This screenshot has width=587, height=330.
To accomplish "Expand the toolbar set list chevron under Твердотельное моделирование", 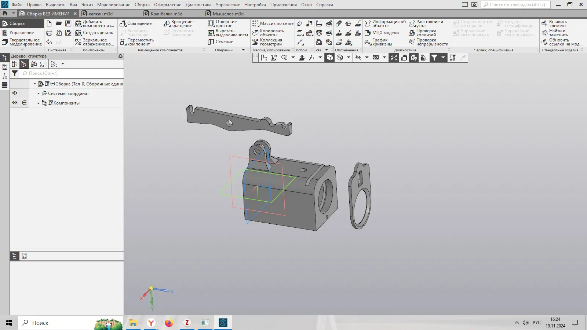I will pyautogui.click(x=22, y=49).
